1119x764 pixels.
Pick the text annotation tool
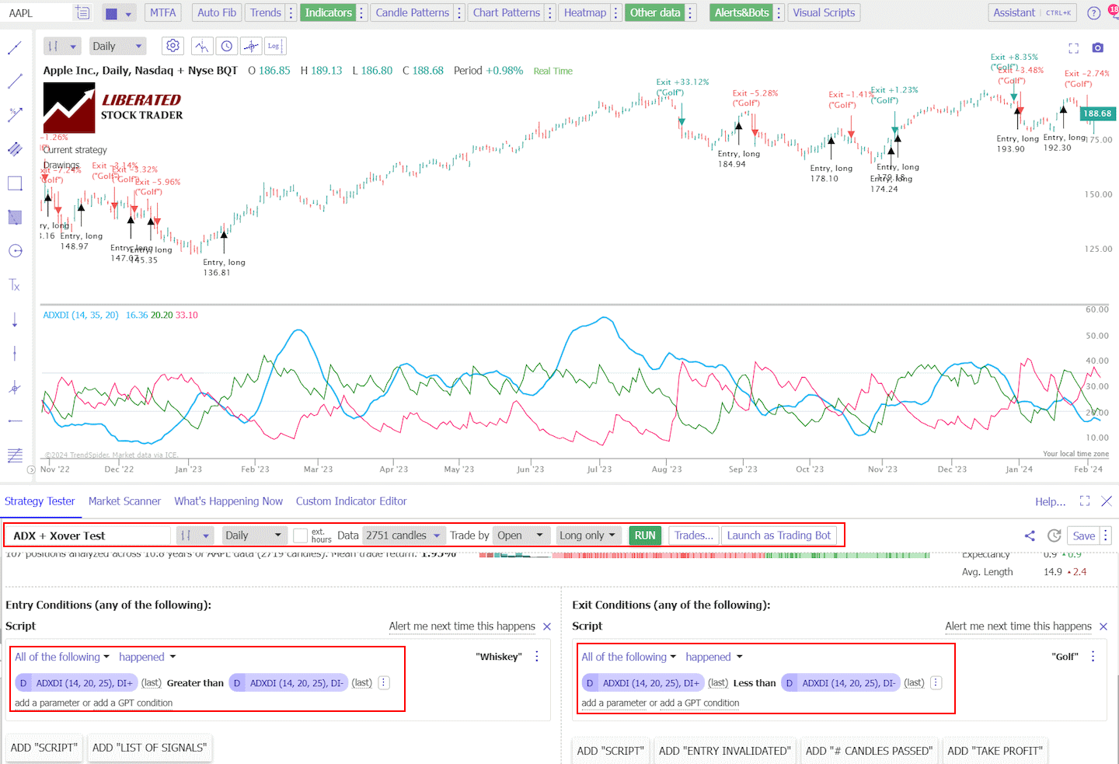coord(14,284)
